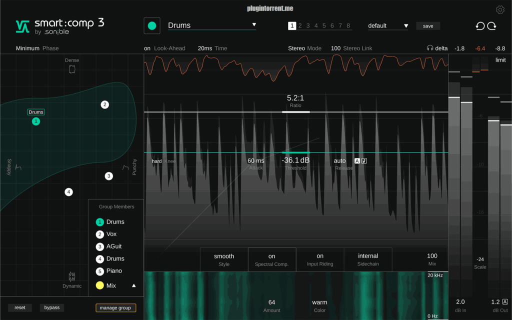512x320 pixels.
Task: Open the settings gear icon
Action: (500, 10)
